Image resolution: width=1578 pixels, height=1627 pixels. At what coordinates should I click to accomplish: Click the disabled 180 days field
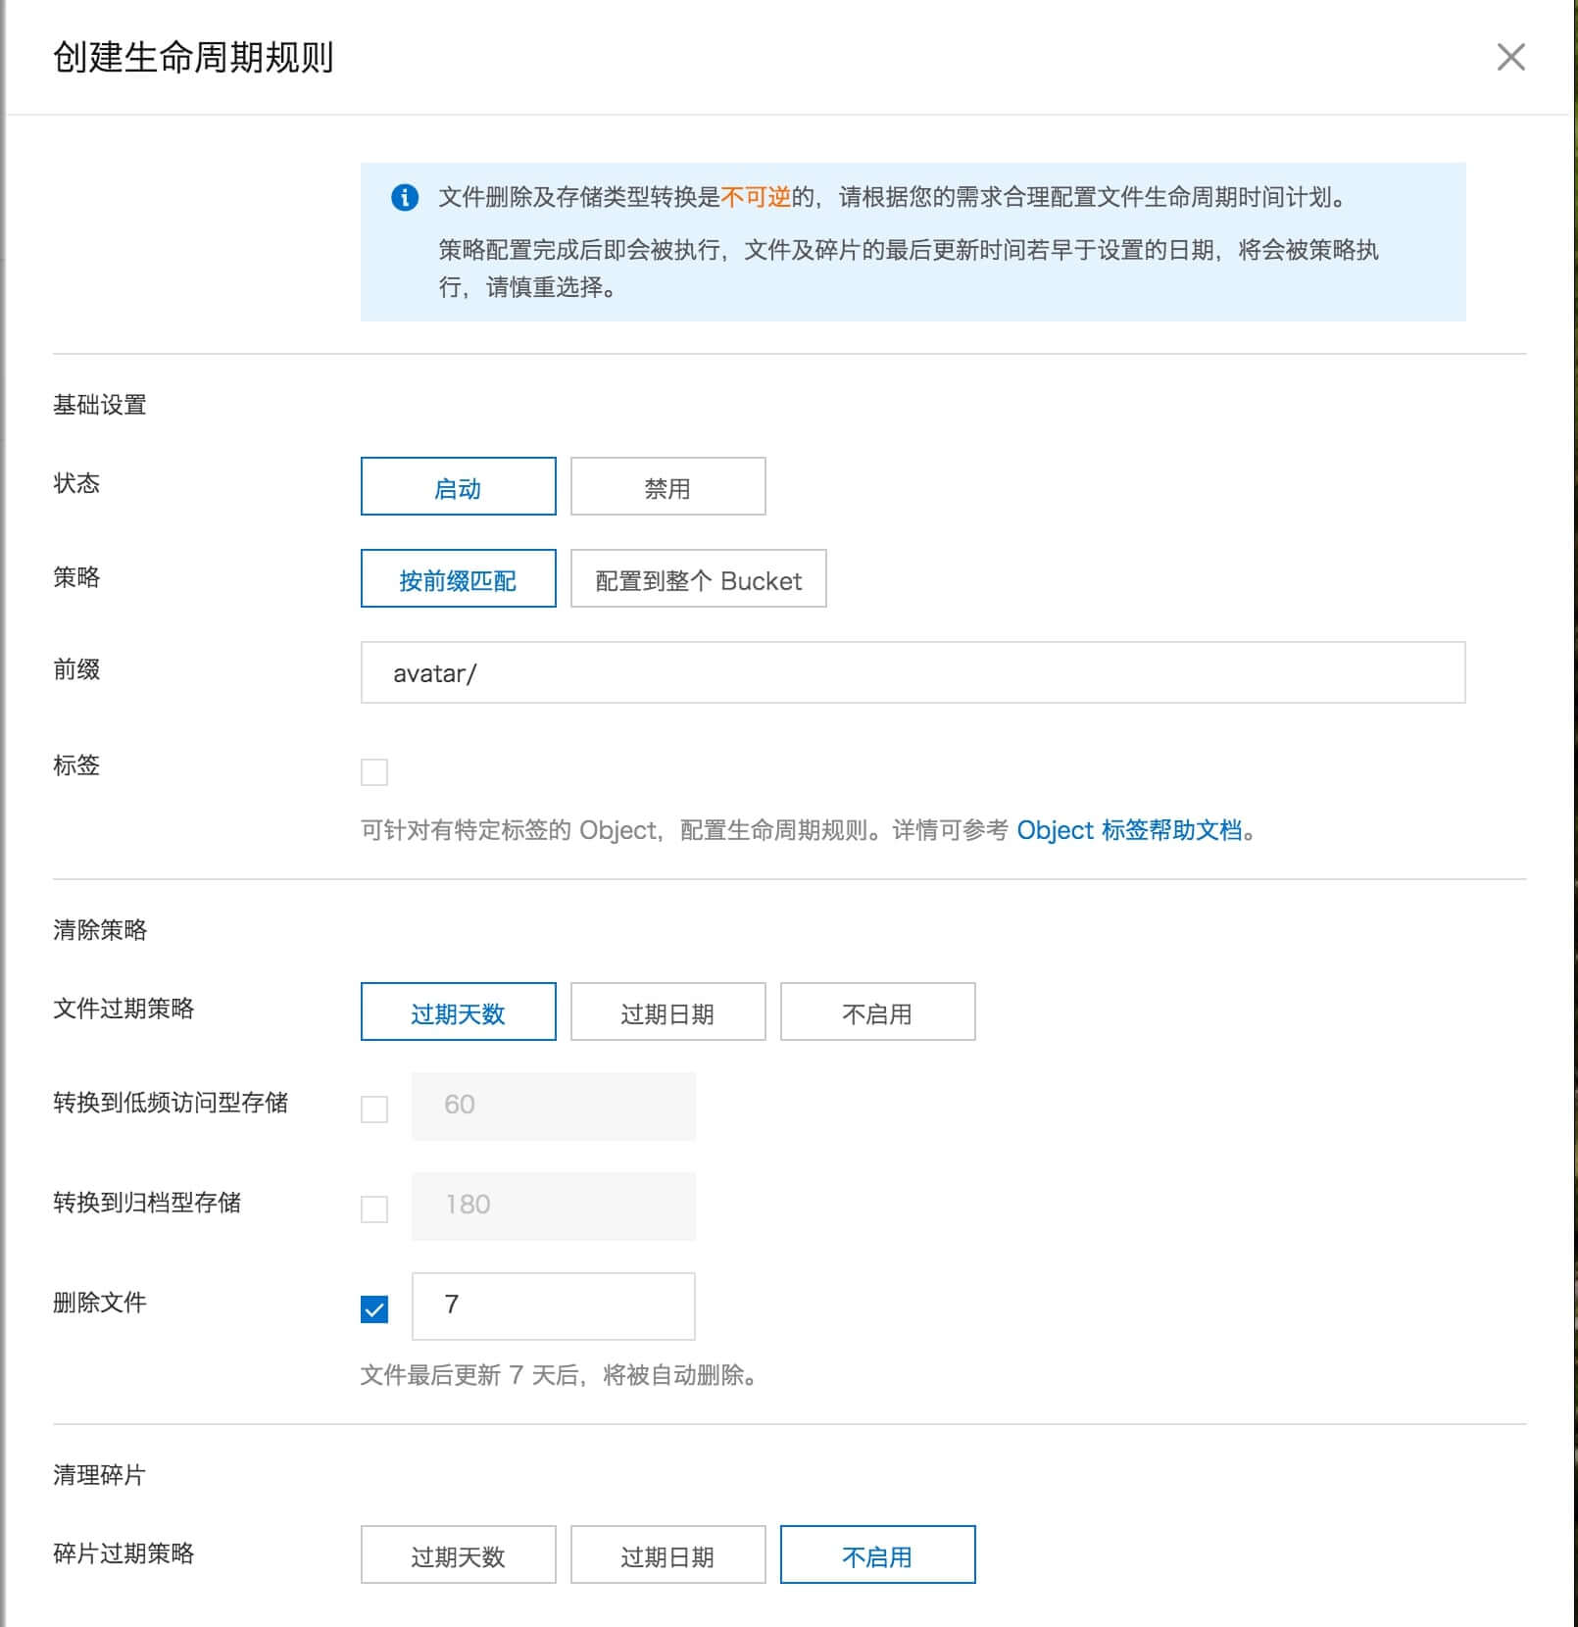[x=553, y=1206]
